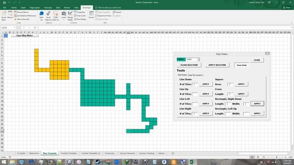Add a new sheet with plus icon

173,153
